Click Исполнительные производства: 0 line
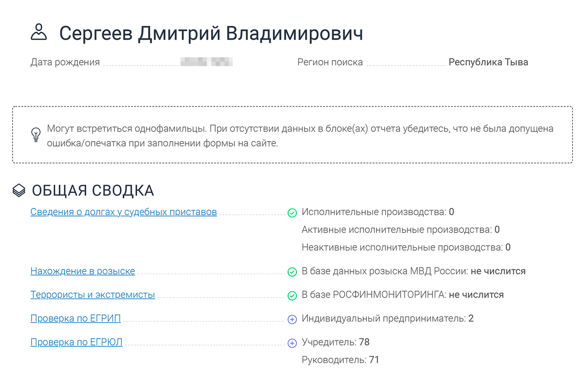Image resolution: width=587 pixels, height=386 pixels. point(378,212)
